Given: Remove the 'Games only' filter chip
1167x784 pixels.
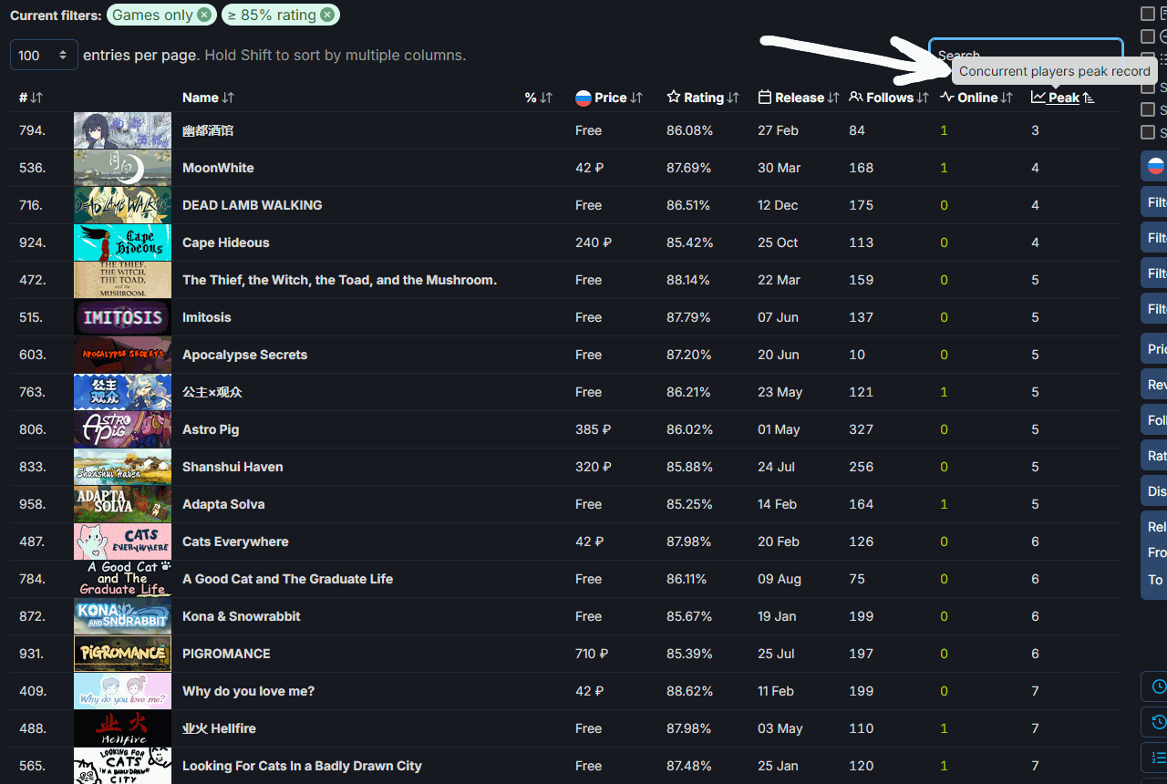Looking at the screenshot, I should pos(204,15).
